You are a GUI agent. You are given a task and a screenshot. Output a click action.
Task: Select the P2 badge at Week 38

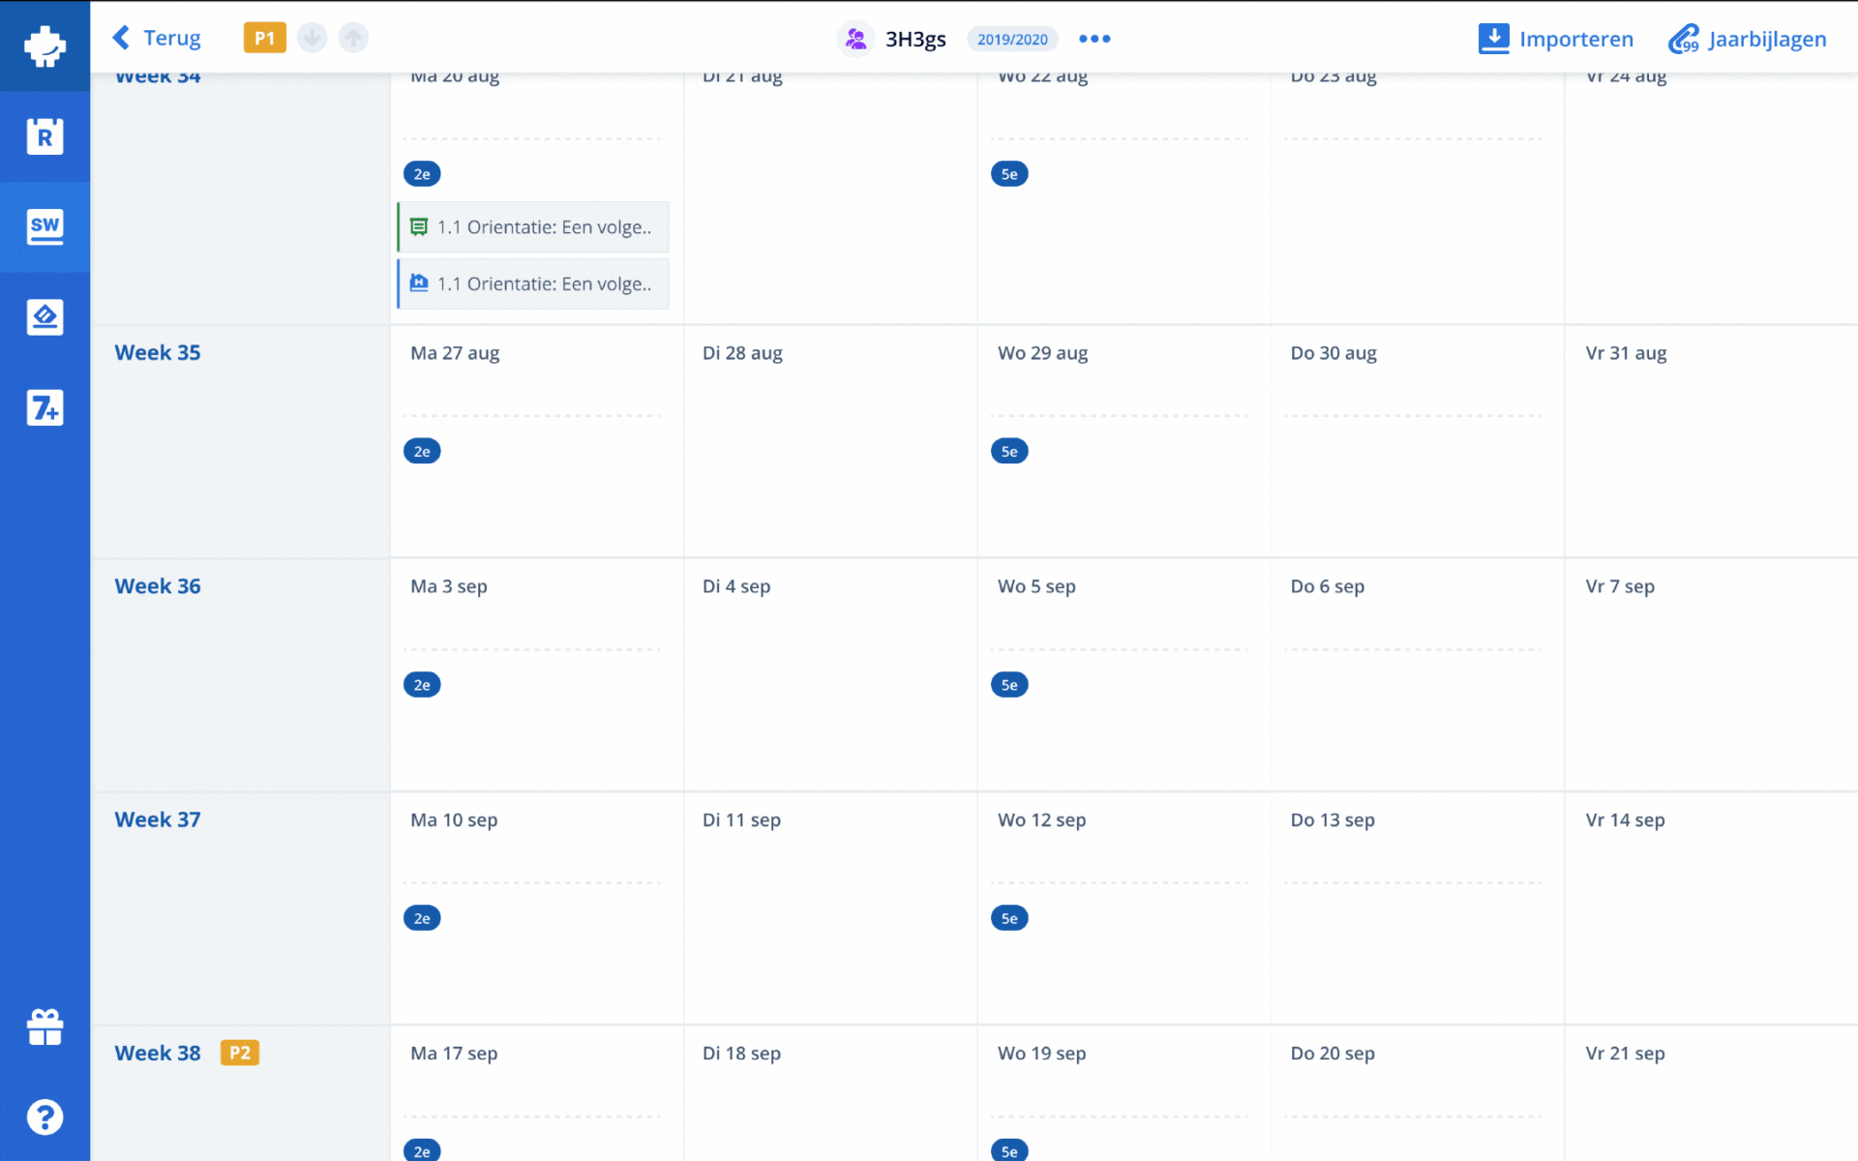pyautogui.click(x=239, y=1053)
